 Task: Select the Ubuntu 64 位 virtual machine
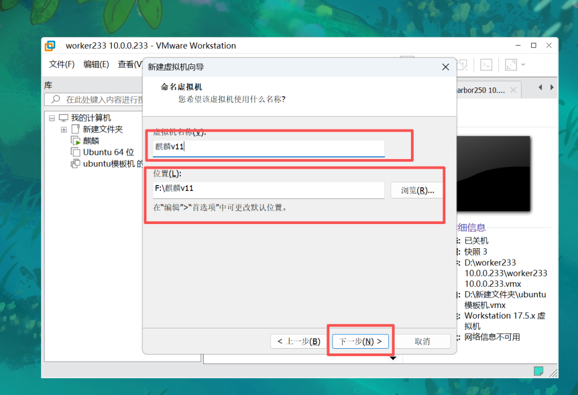click(108, 152)
